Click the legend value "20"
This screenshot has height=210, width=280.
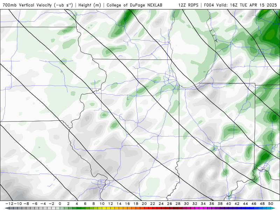(x=144, y=204)
